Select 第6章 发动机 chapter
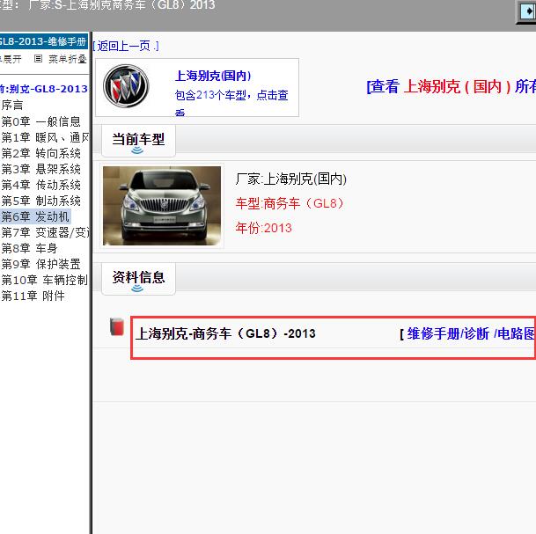Screen dimensions: 536x534 35,216
